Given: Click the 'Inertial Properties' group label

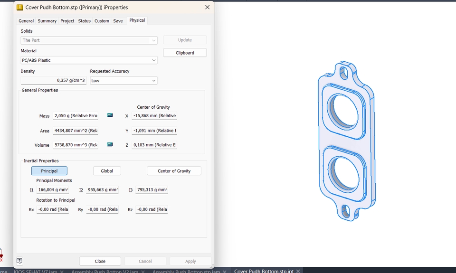Looking at the screenshot, I should coord(41,161).
